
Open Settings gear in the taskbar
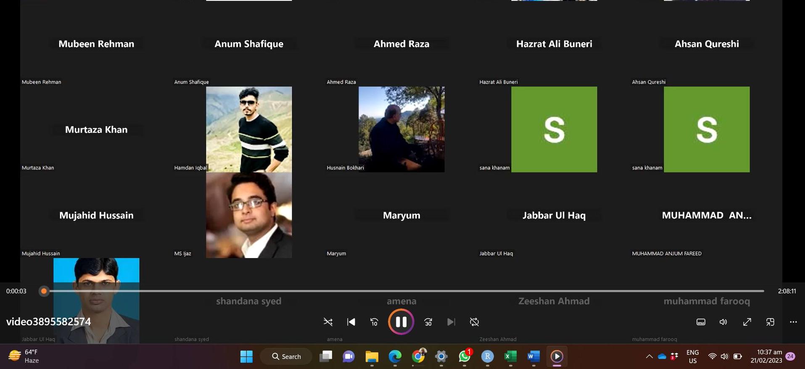(441, 356)
